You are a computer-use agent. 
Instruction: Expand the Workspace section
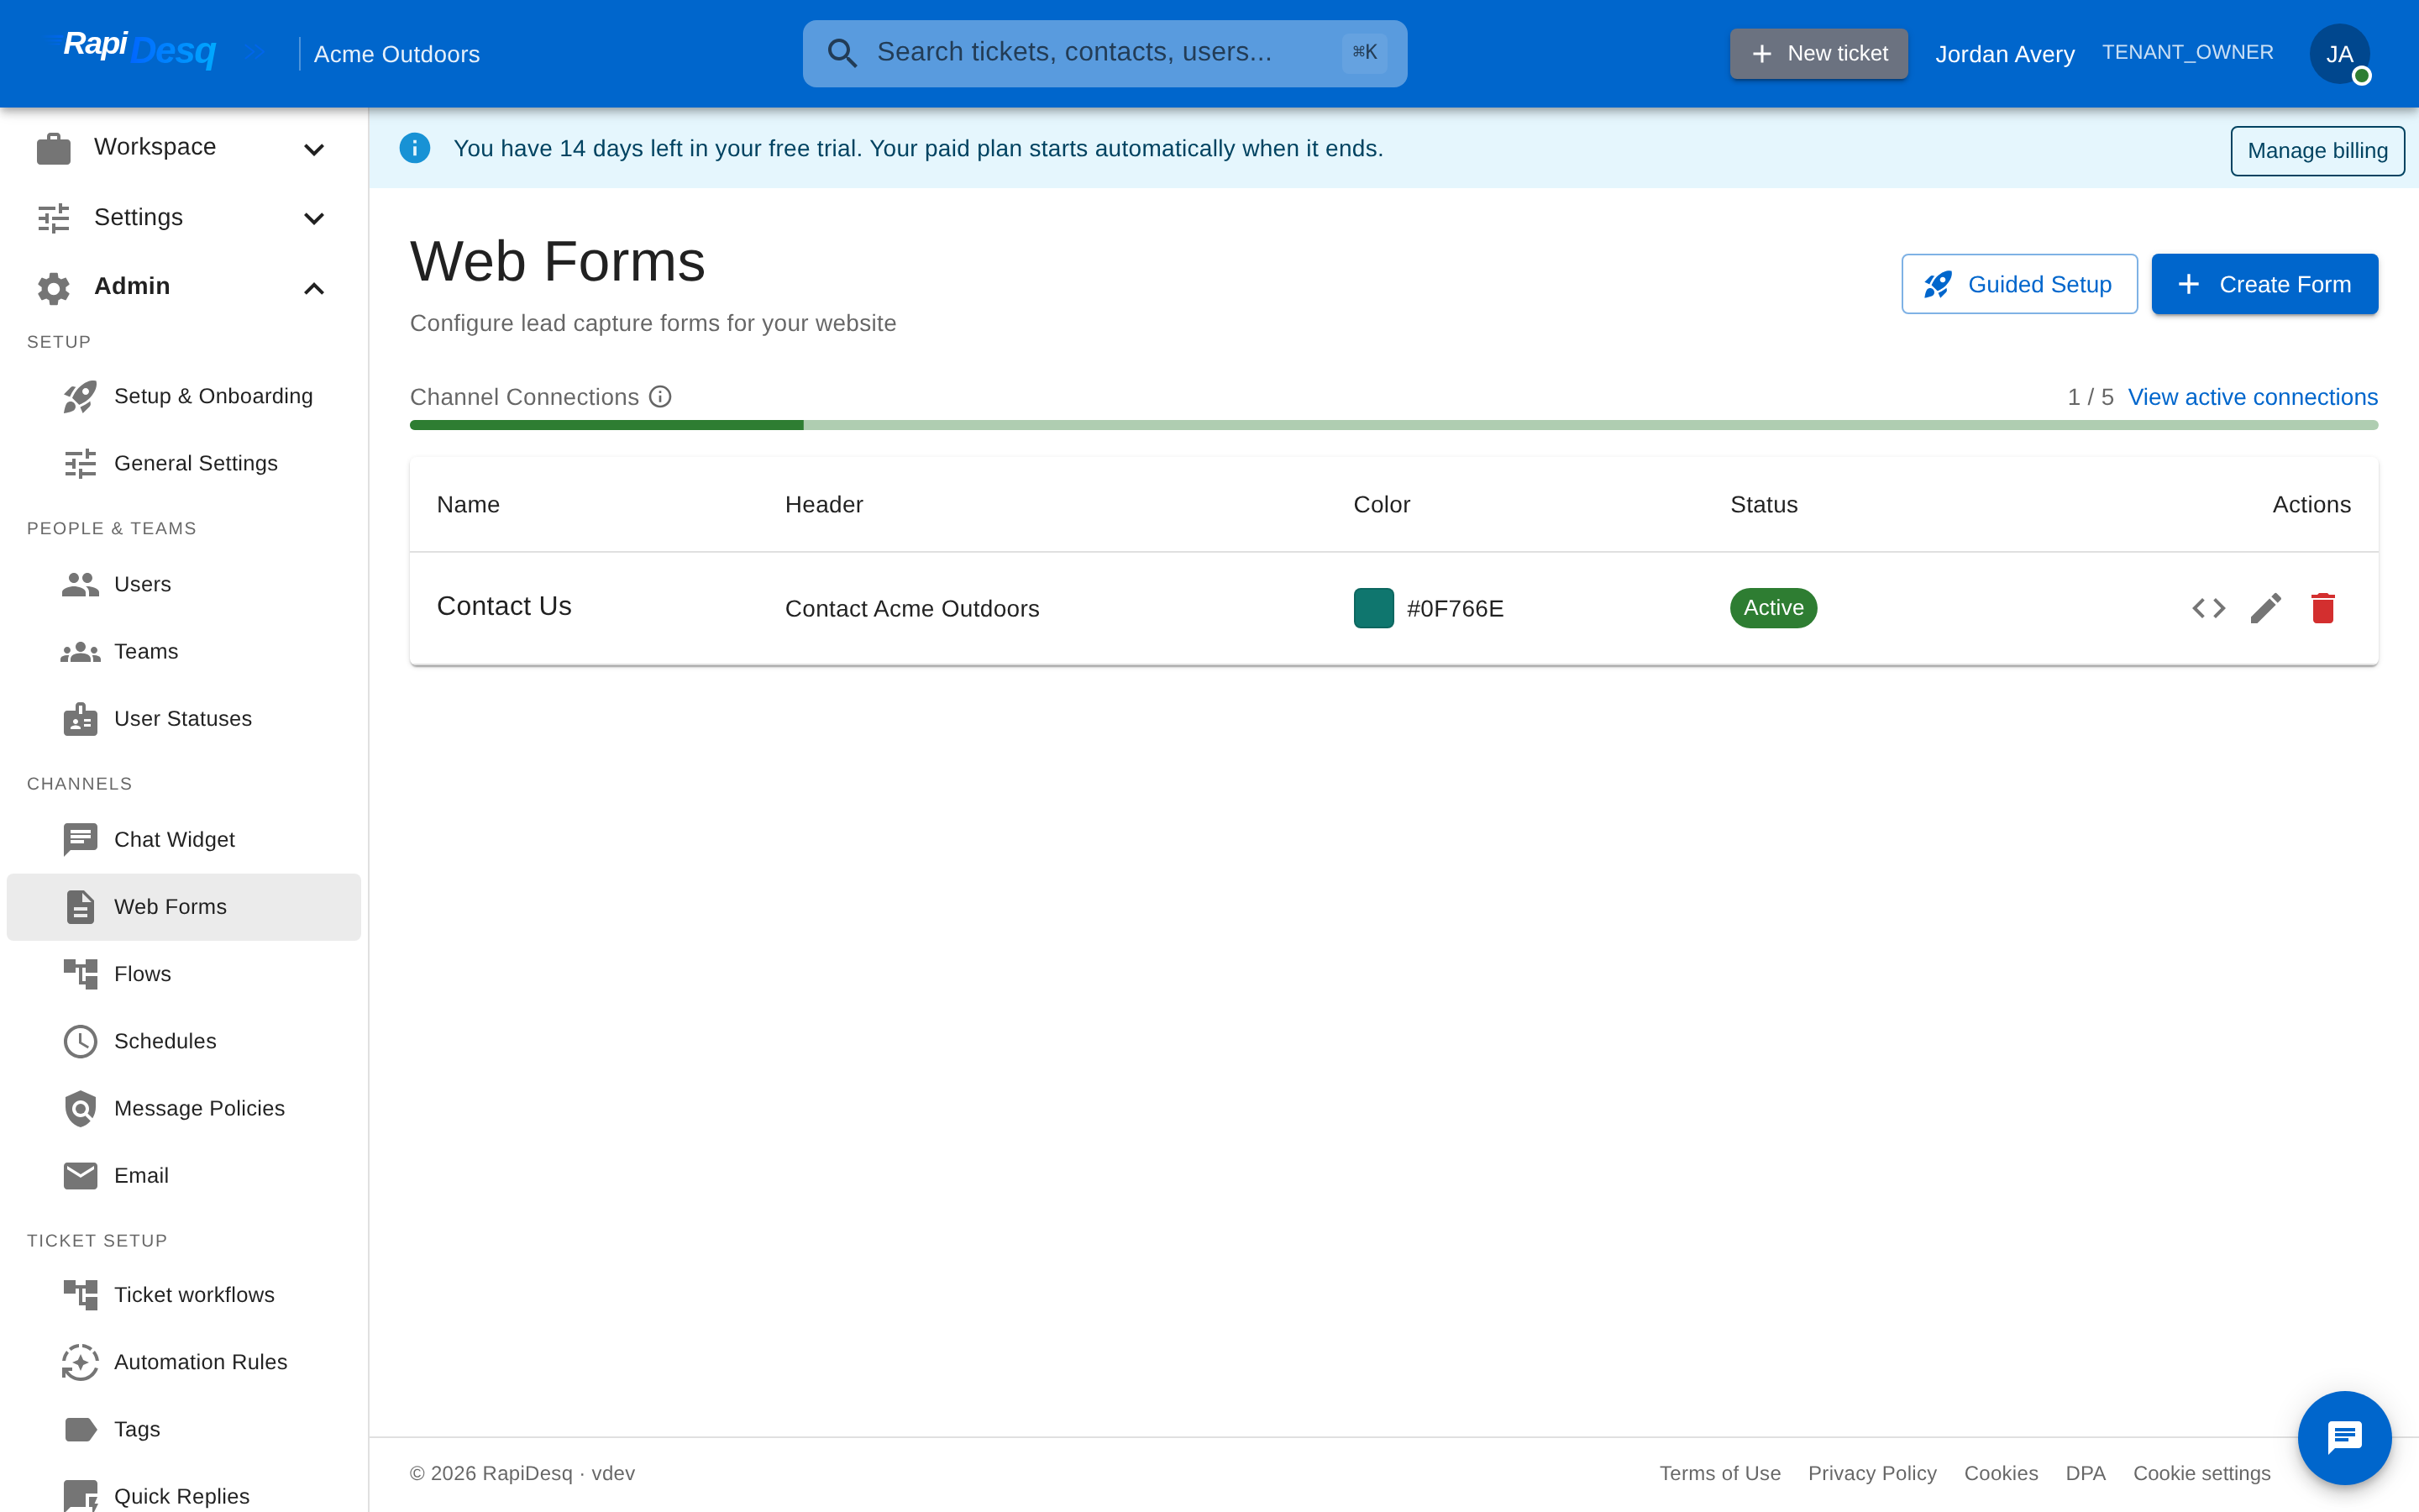[184, 148]
